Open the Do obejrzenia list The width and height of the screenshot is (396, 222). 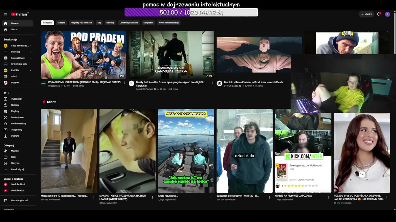tap(18, 117)
